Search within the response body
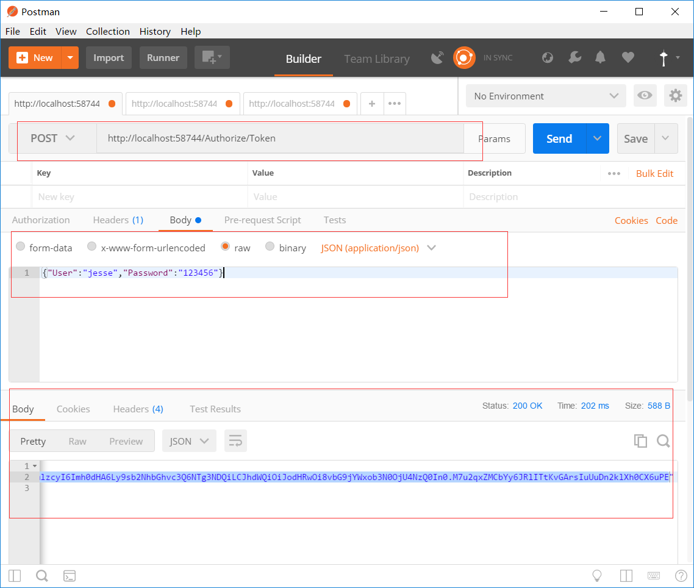 coord(663,441)
